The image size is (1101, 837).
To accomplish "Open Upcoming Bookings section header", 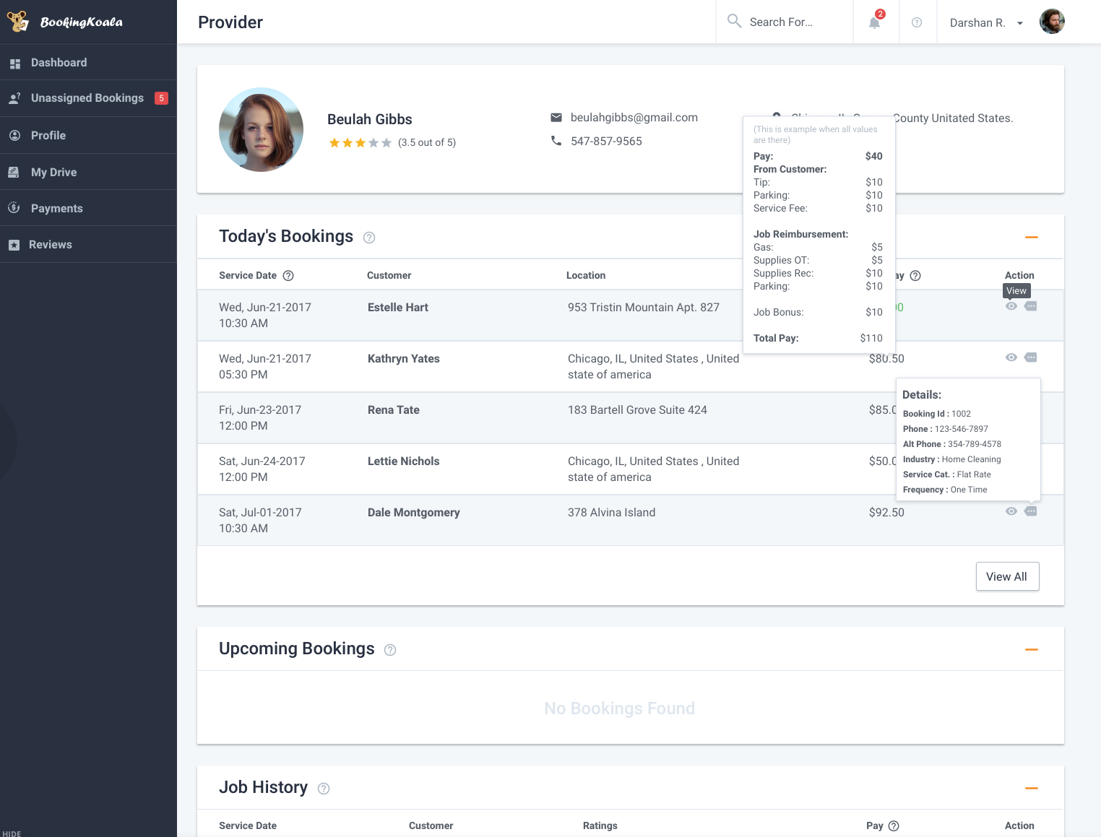I will [x=297, y=649].
